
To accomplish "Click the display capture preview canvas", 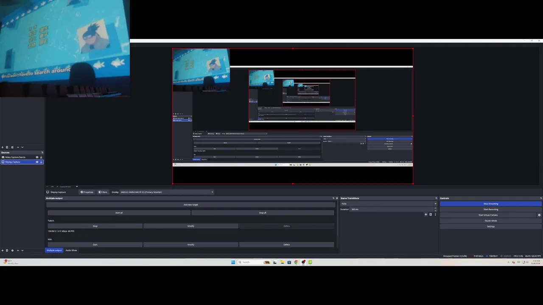I will coord(293,116).
